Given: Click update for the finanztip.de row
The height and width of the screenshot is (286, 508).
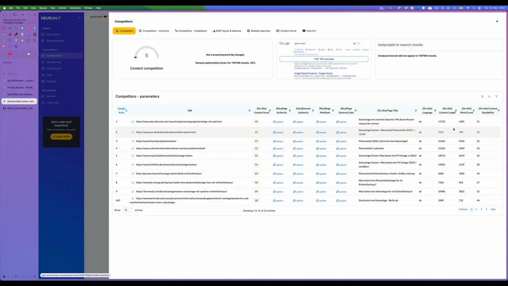Looking at the screenshot, I should pos(279,141).
